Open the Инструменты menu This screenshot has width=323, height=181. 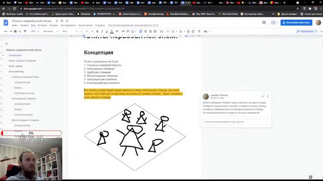tap(68, 25)
